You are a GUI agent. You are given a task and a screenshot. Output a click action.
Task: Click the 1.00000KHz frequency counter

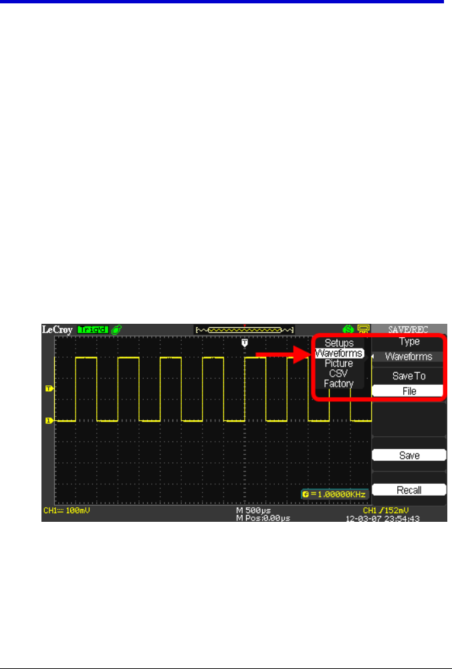click(x=335, y=494)
